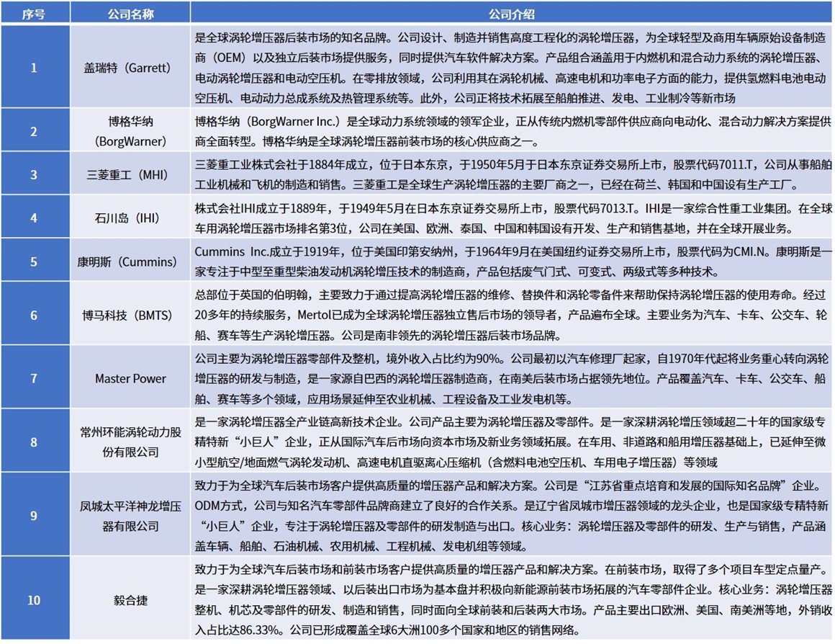The width and height of the screenshot is (835, 644).
Task: Click the introduction mentioning 境外收入占比约为90%
Action: (x=512, y=377)
